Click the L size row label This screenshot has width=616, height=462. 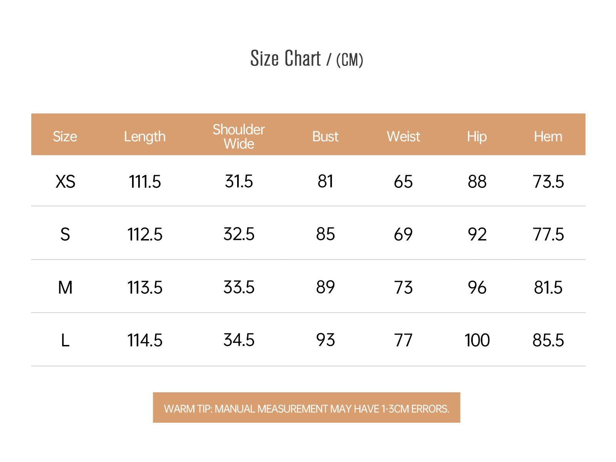(65, 340)
